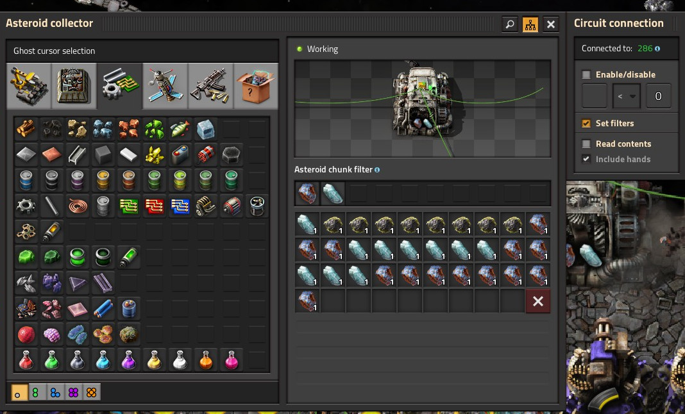
Task: Select the green nuclear fuel canister
Action: (129, 257)
